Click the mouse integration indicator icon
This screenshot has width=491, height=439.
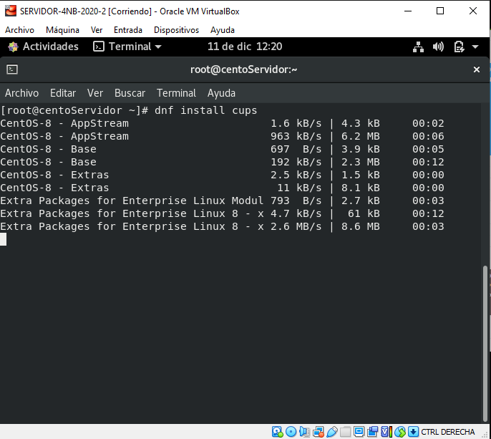coord(400,432)
